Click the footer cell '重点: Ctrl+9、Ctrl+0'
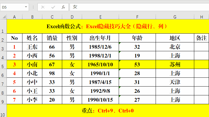Image resolution: width=209 pixels, height=117 pixels. pos(108,110)
